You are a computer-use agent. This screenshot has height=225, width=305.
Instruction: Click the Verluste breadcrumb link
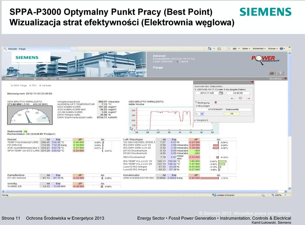46,85
